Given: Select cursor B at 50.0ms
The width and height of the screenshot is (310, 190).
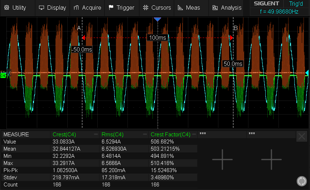Looking at the screenshot, I should (x=233, y=64).
